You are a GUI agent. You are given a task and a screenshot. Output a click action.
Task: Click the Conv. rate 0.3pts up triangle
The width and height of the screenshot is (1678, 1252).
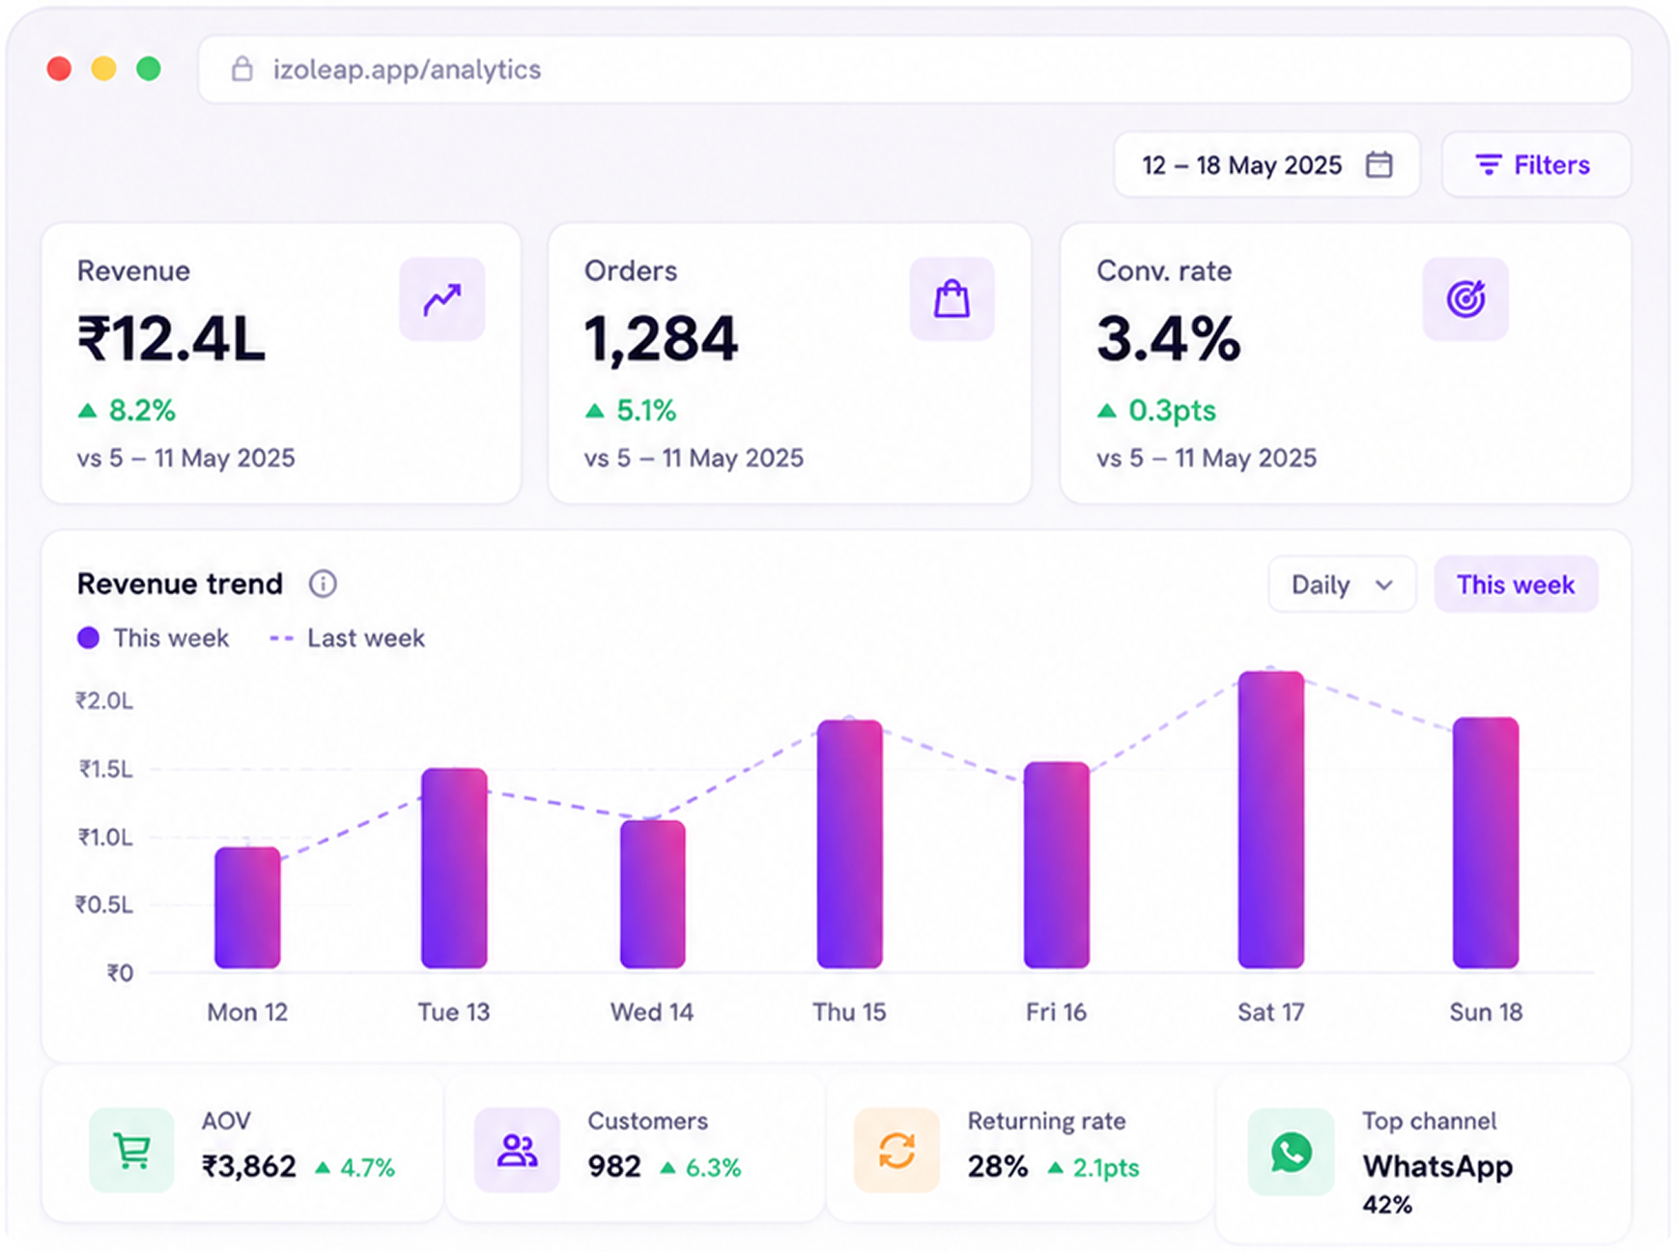pos(1107,411)
